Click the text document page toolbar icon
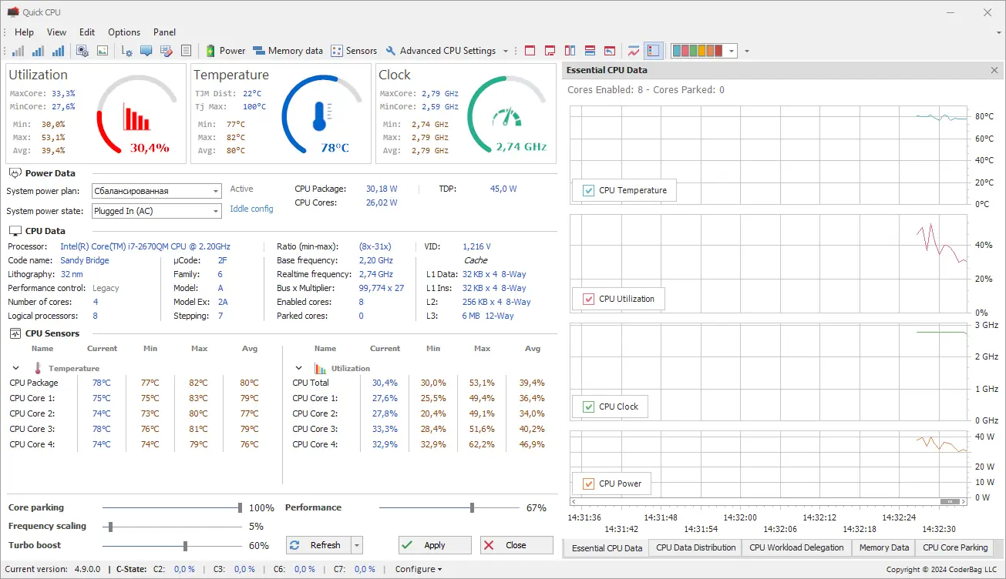Image resolution: width=1006 pixels, height=579 pixels. (186, 51)
